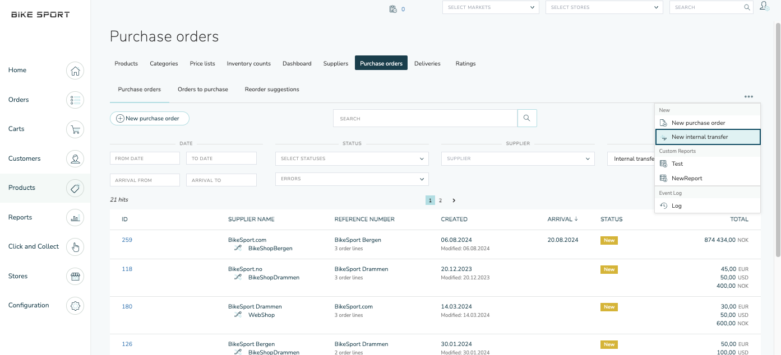Click the Test custom report icon
The image size is (781, 355).
click(664, 164)
